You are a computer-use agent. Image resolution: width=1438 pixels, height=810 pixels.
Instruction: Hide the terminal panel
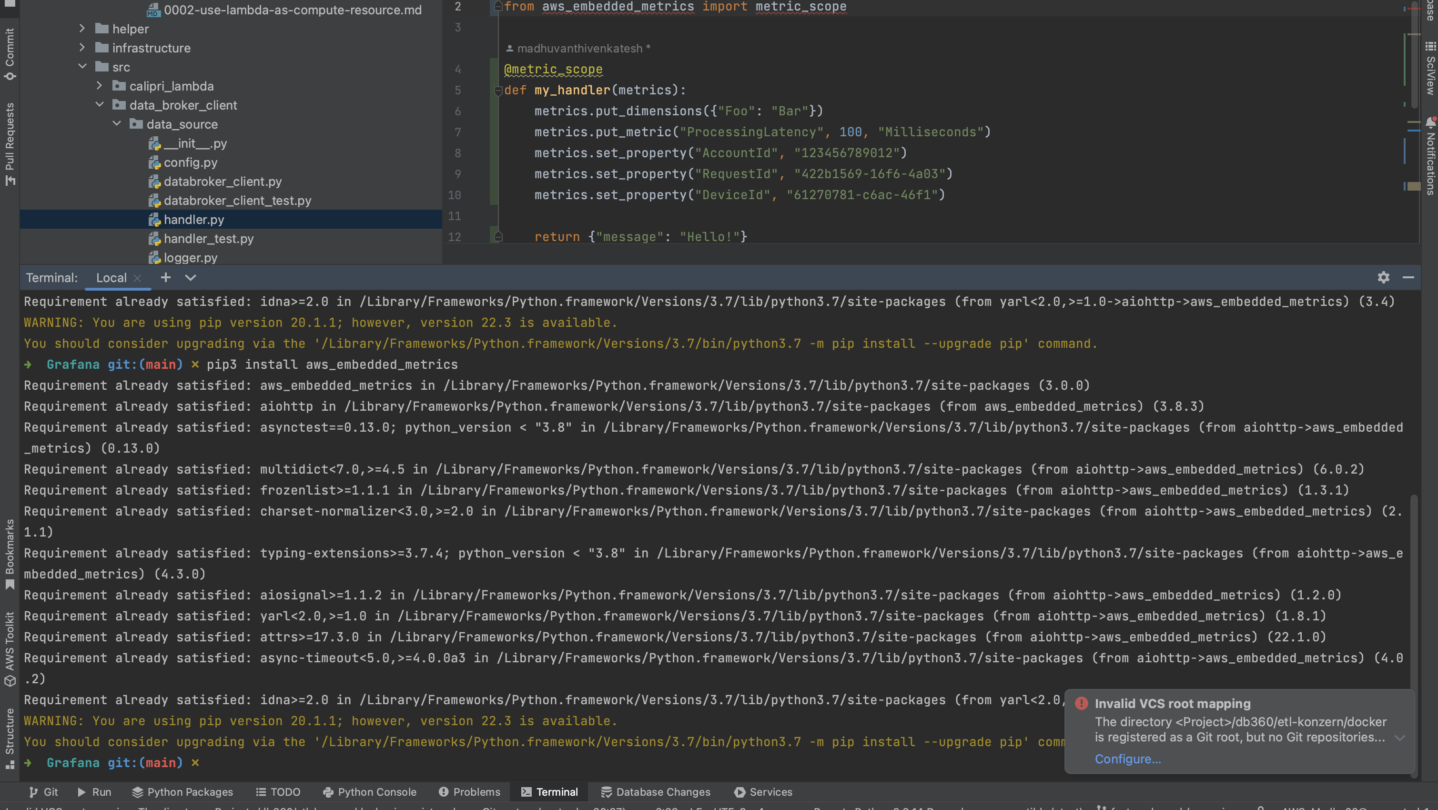tap(1408, 277)
